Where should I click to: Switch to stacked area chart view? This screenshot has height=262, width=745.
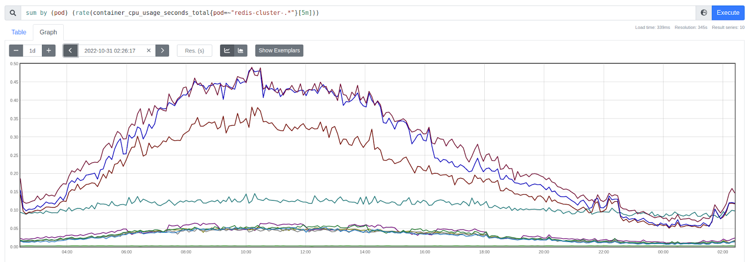coord(241,51)
